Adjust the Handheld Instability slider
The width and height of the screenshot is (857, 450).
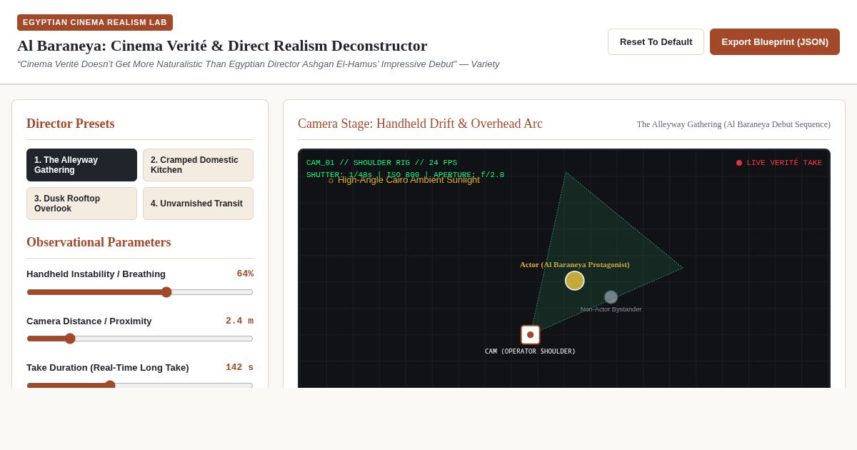[x=140, y=292]
